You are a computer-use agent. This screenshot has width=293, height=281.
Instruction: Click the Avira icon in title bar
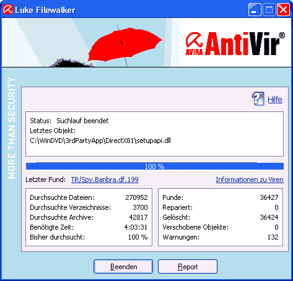click(x=8, y=9)
